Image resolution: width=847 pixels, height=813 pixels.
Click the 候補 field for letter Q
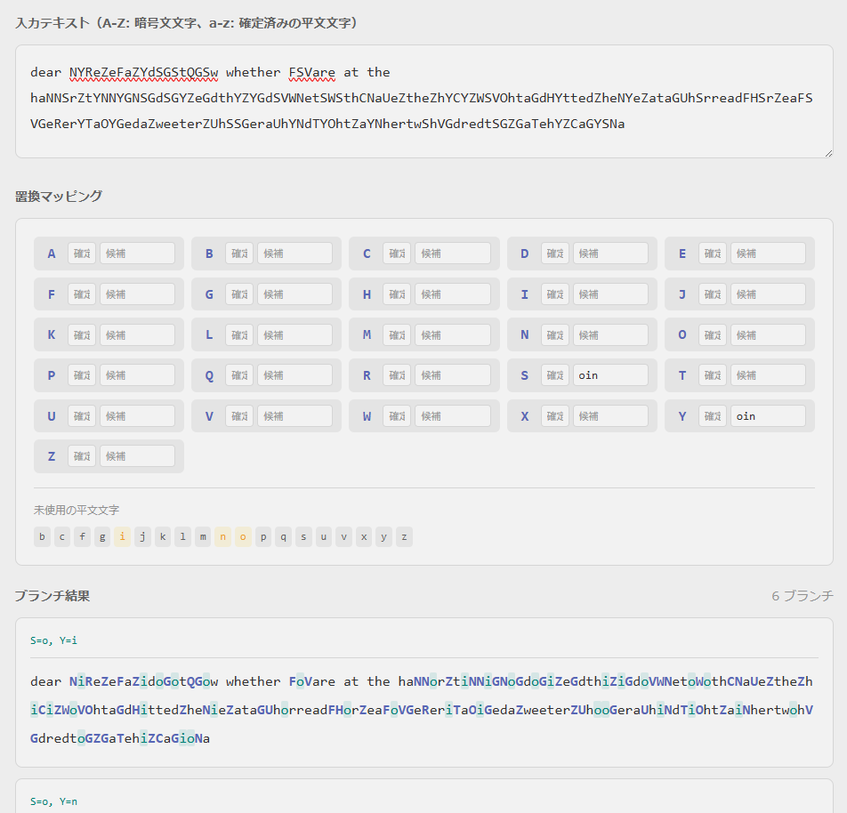point(294,375)
